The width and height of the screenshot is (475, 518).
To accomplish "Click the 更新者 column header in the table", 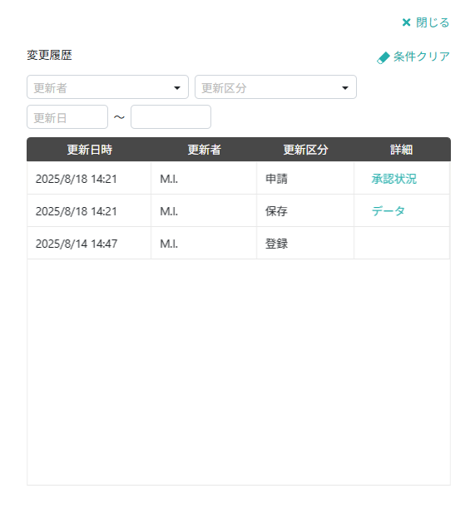I will coord(204,150).
